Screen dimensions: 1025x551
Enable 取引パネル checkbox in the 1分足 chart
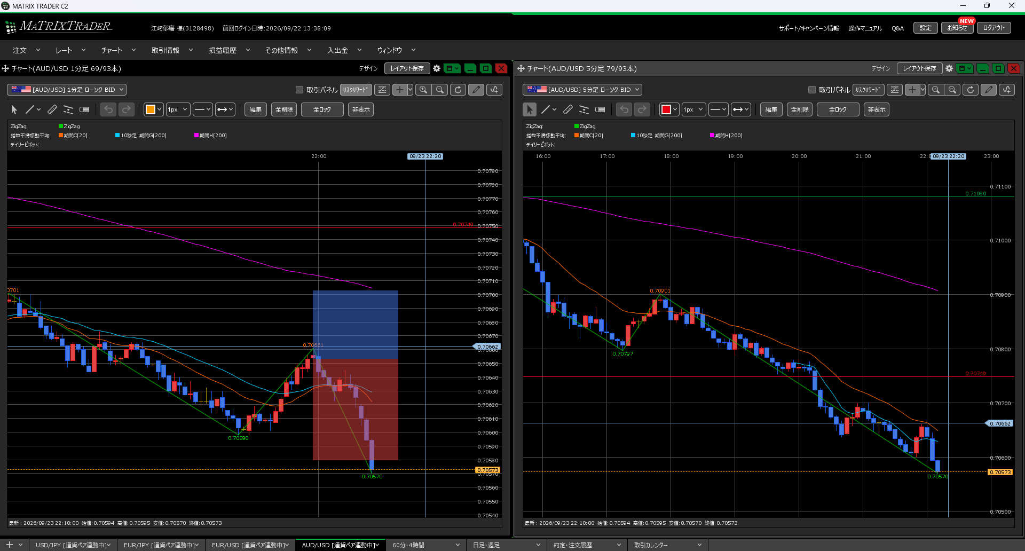(x=299, y=90)
